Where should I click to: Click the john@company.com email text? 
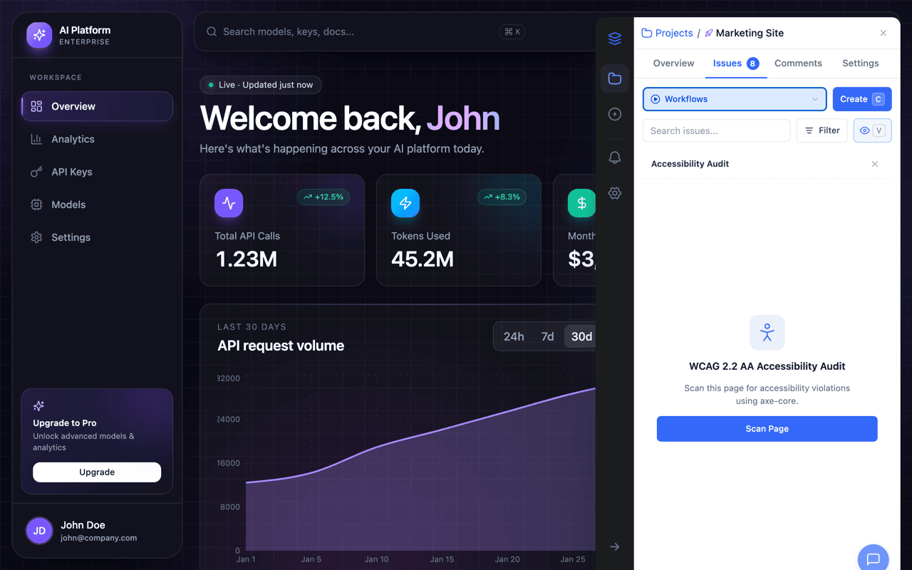tap(98, 538)
